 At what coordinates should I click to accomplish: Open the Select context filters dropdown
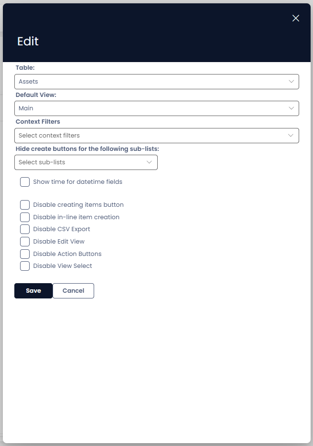click(156, 136)
